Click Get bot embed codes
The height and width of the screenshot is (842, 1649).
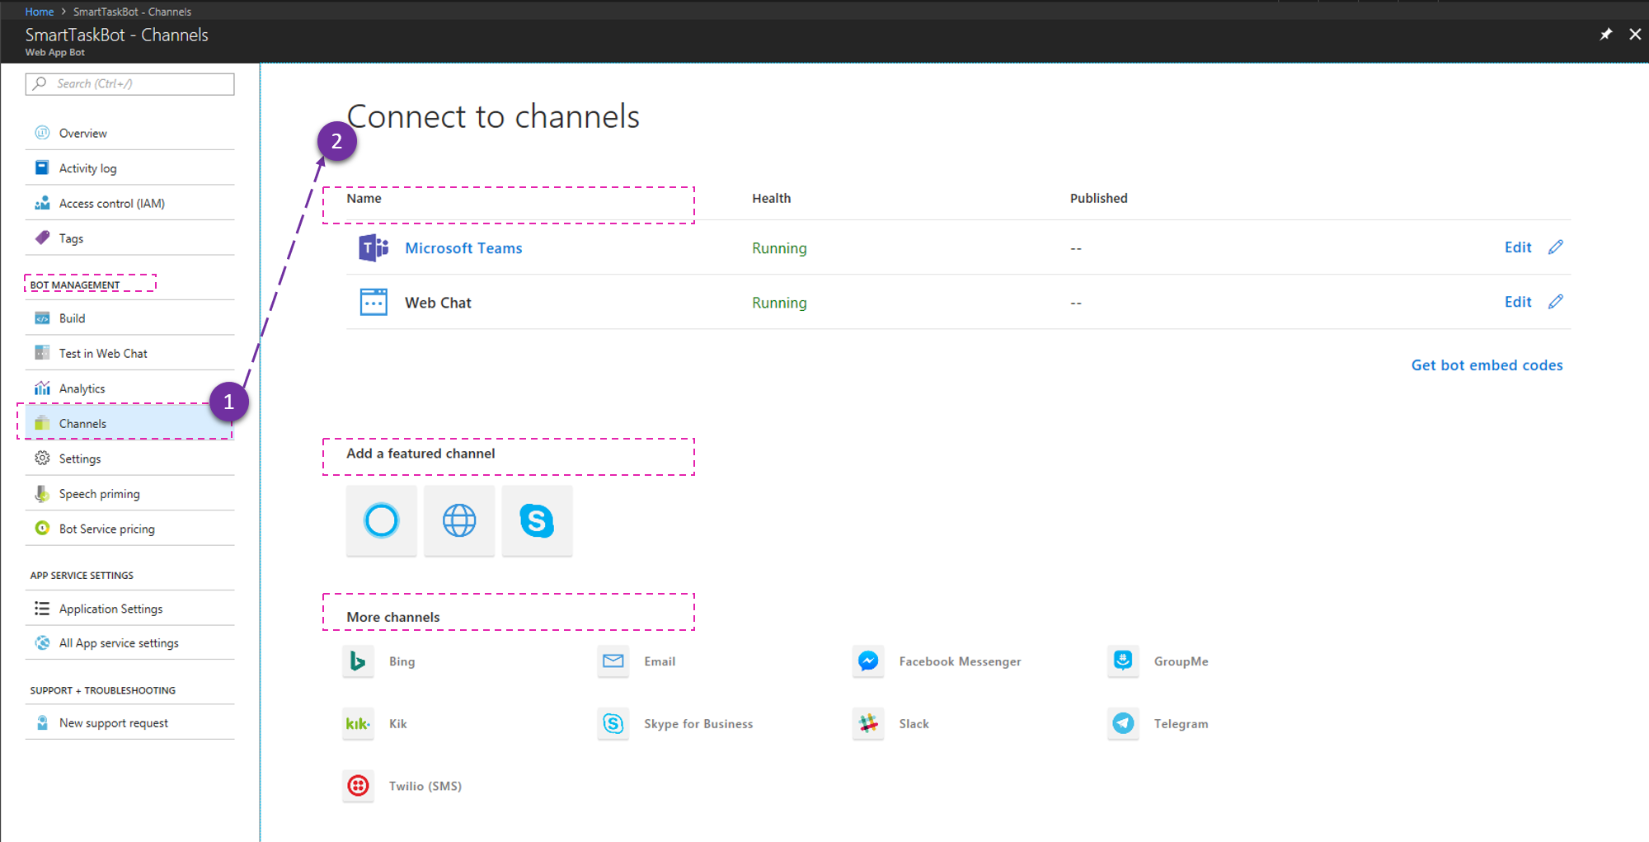tap(1486, 365)
